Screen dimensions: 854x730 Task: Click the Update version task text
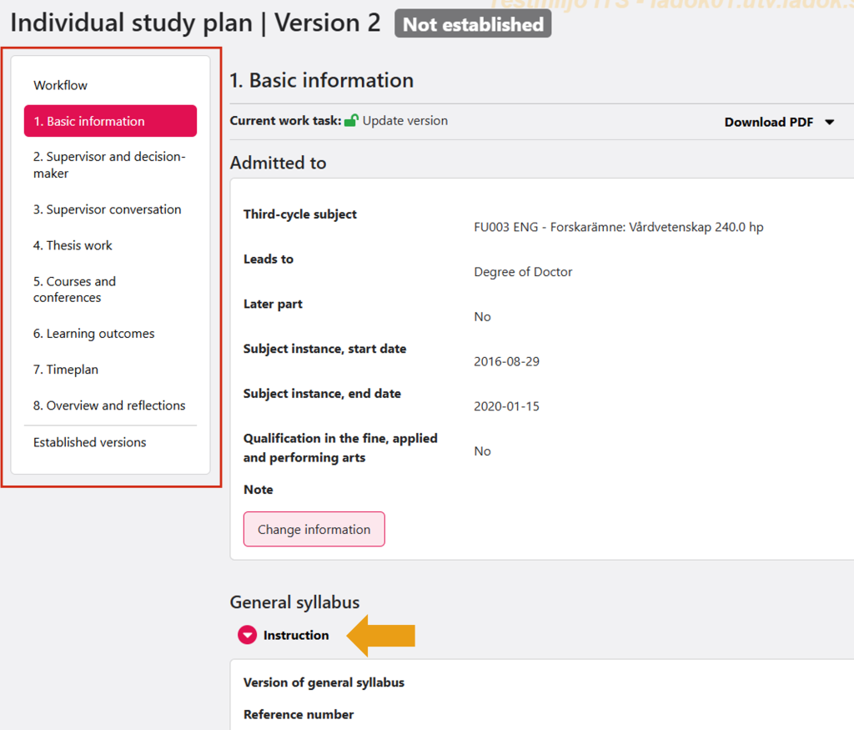point(405,120)
